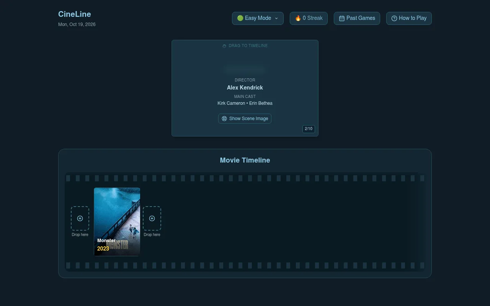490x306 pixels.
Task: Click the chevron in Easy Mode selector
Action: pyautogui.click(x=276, y=18)
